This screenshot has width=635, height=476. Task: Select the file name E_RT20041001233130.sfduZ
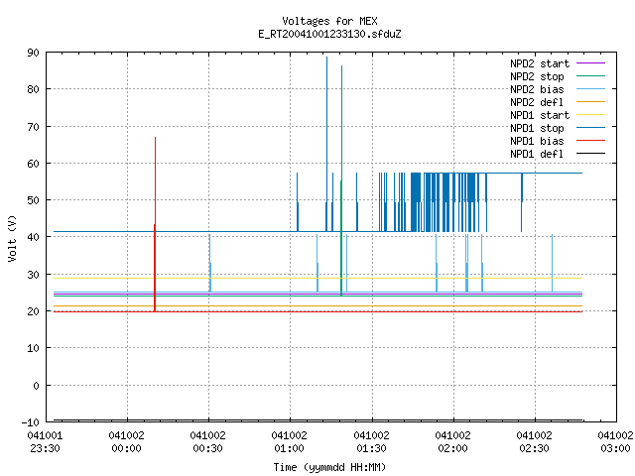329,34
